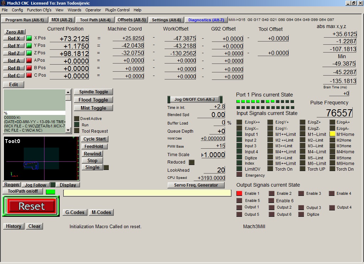
Task: Start the program with Cycle Start
Action: (95, 139)
